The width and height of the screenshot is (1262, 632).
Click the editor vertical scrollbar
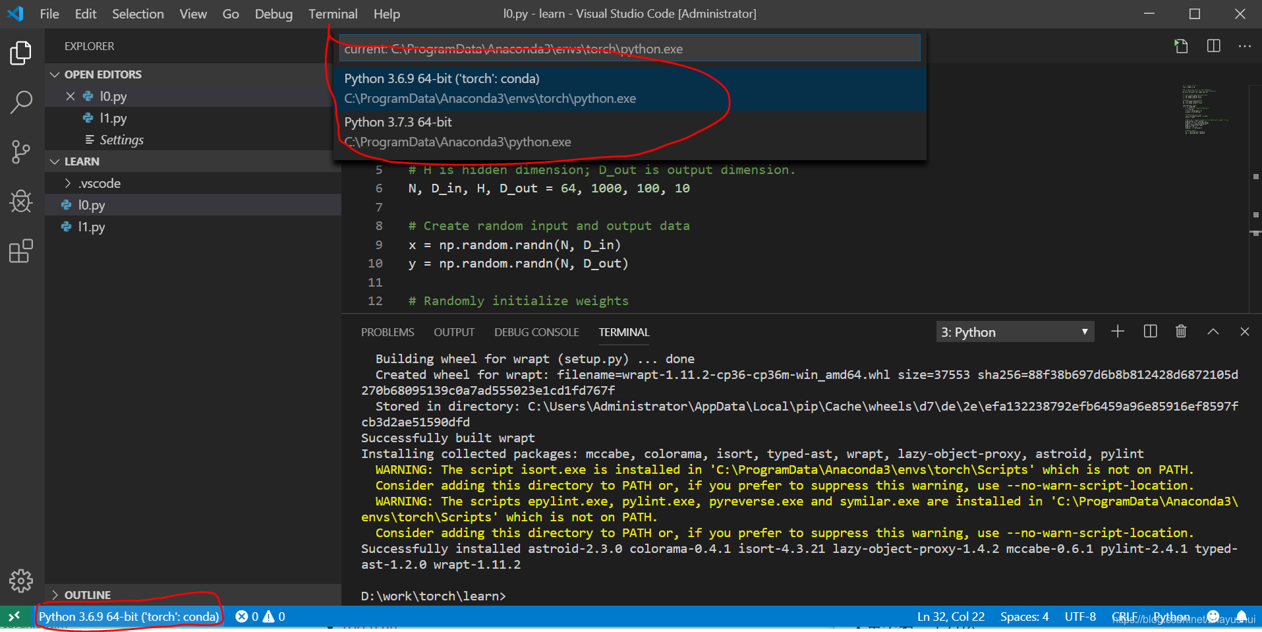[x=1256, y=198]
